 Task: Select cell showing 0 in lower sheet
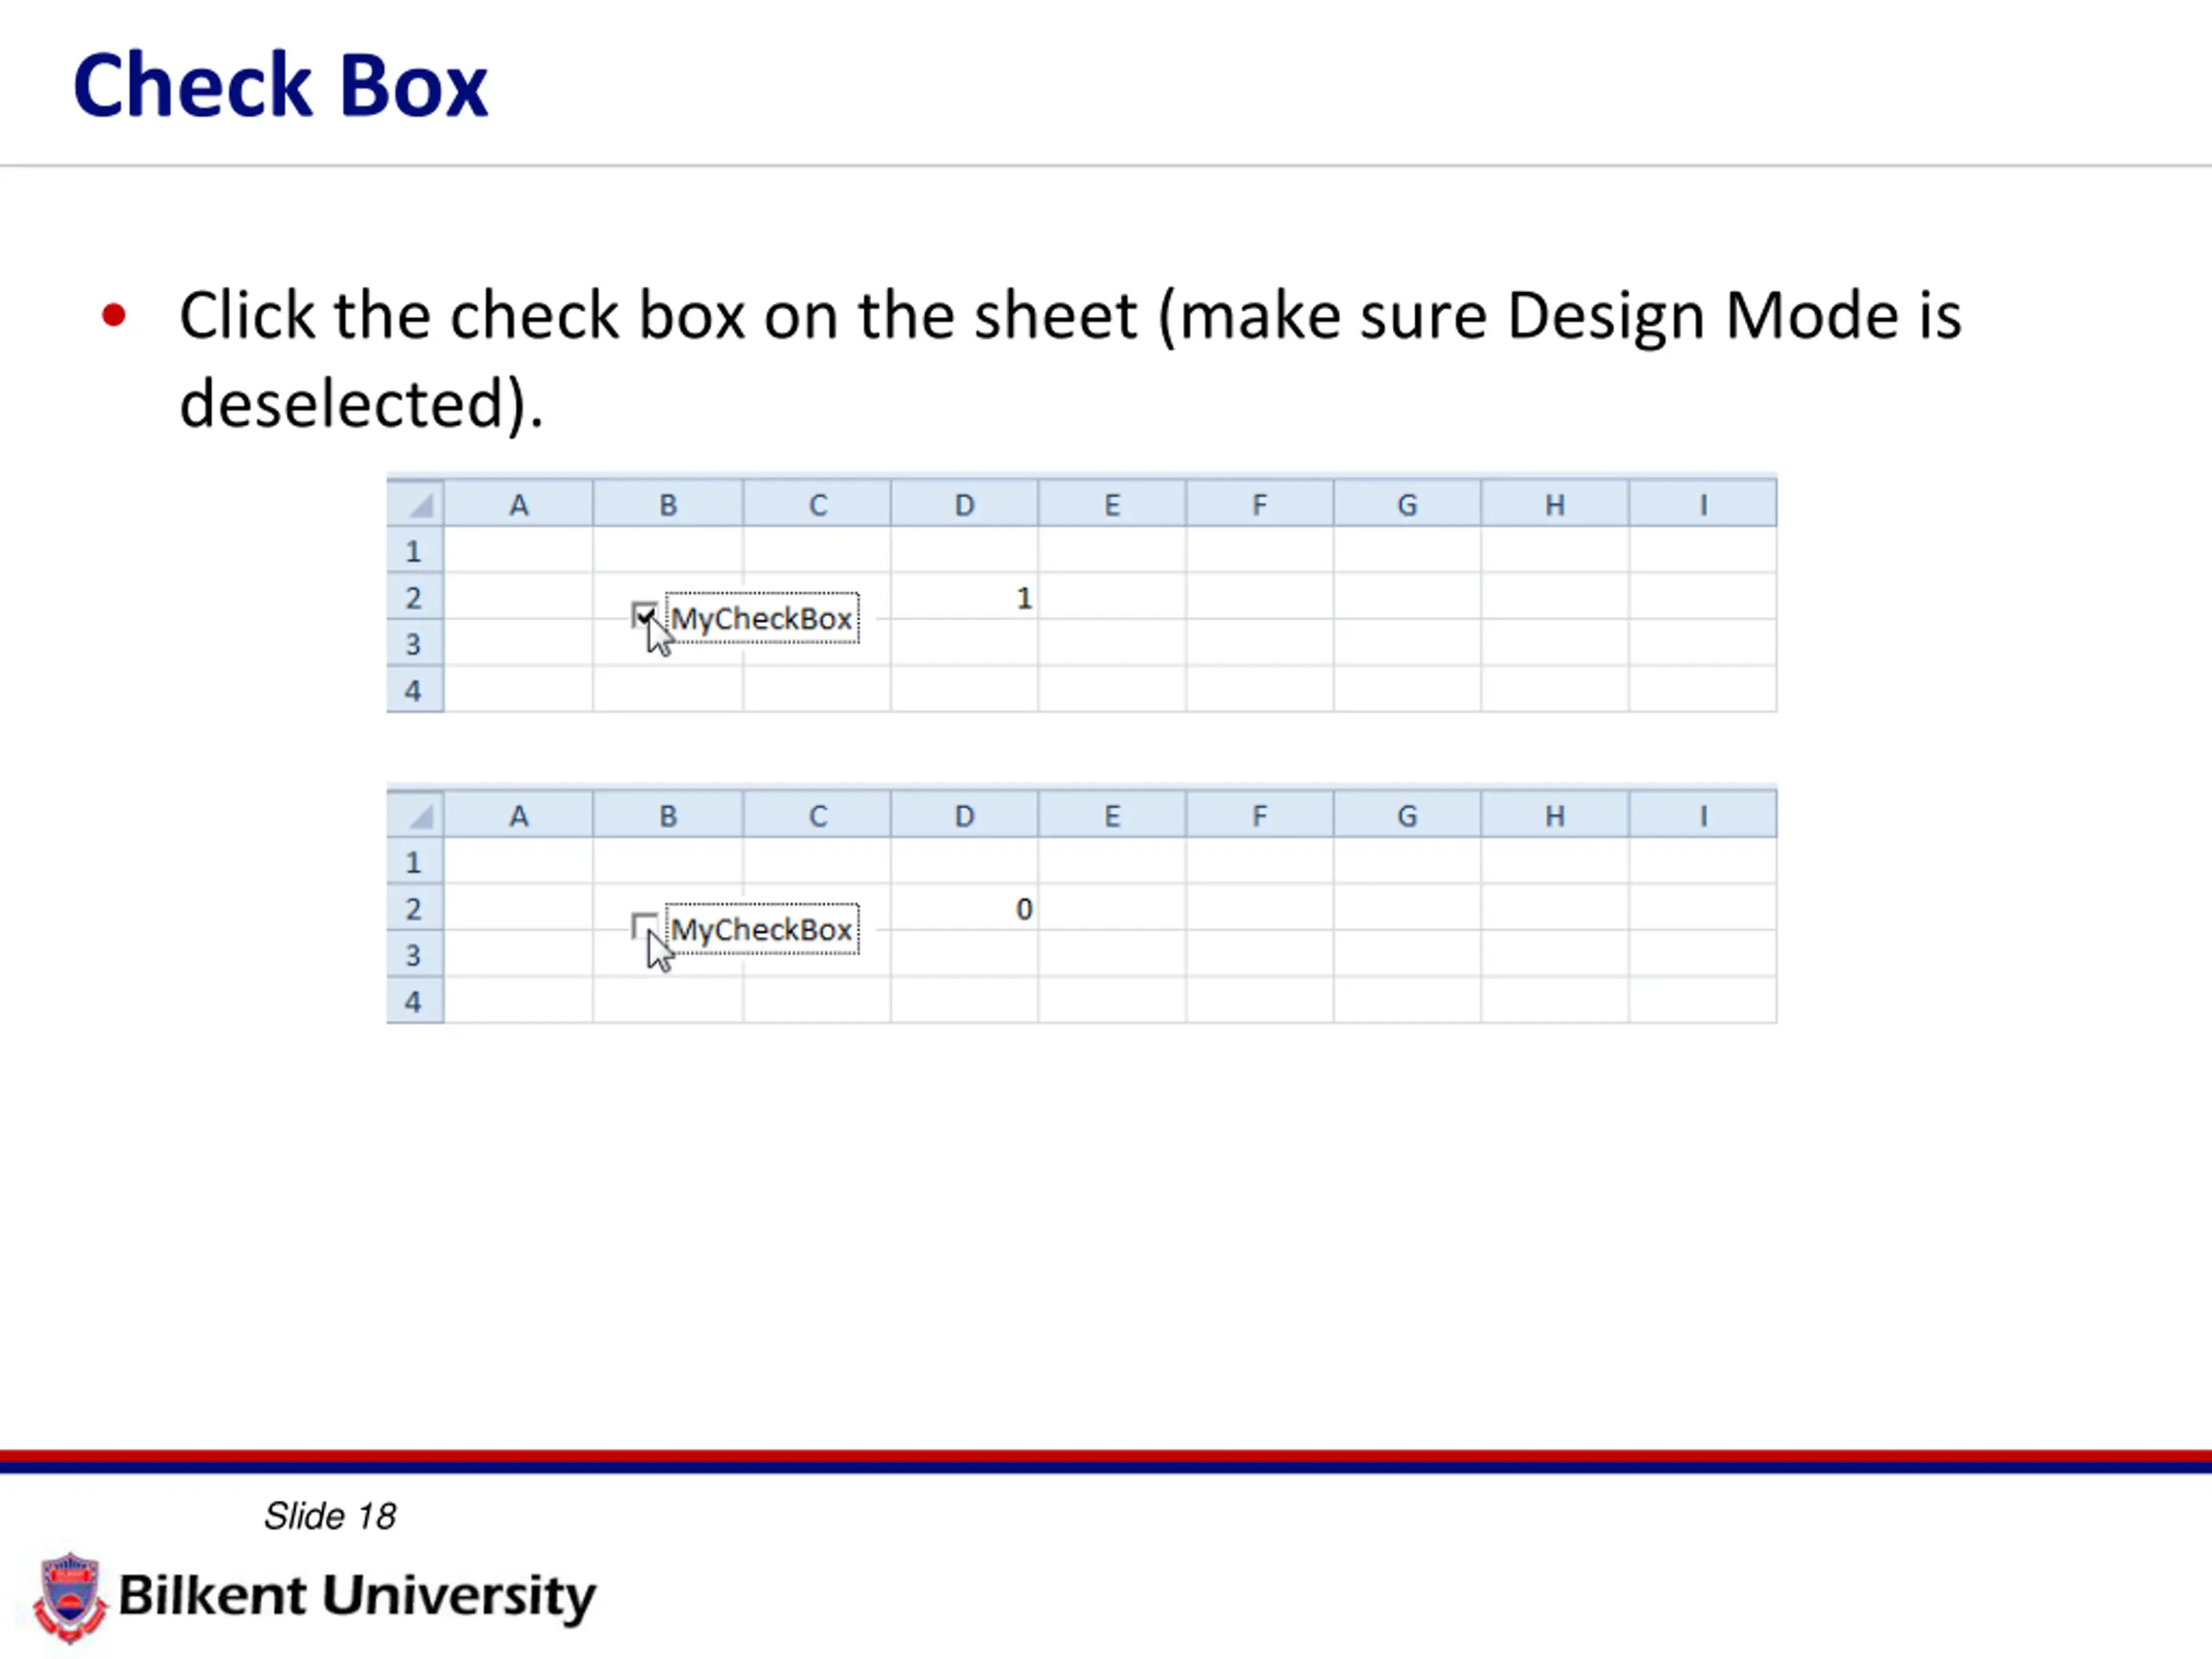pos(964,908)
